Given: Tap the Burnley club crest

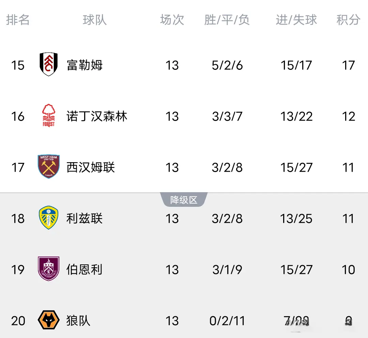Looking at the screenshot, I should (49, 269).
